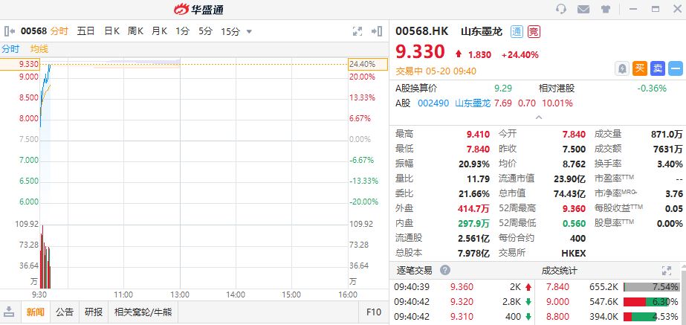
Task: Open the 研报 research reports tab
Action: point(94,312)
